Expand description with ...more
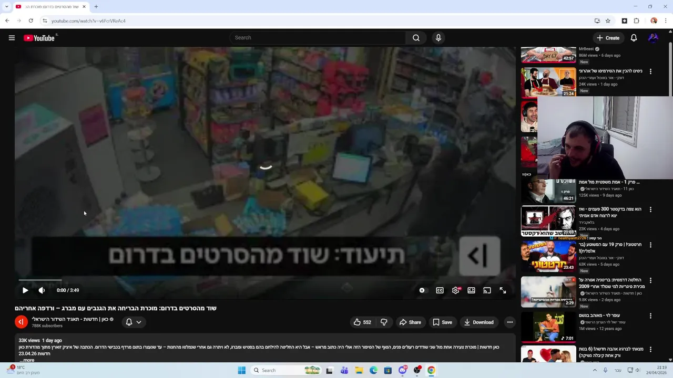 [27, 360]
